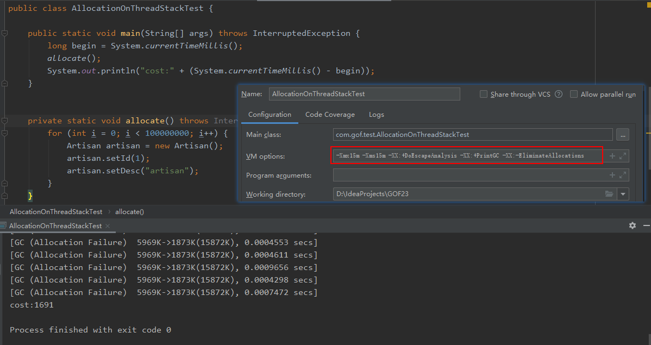Click the main class browse '...' button
The height and width of the screenshot is (345, 651).
click(x=623, y=135)
